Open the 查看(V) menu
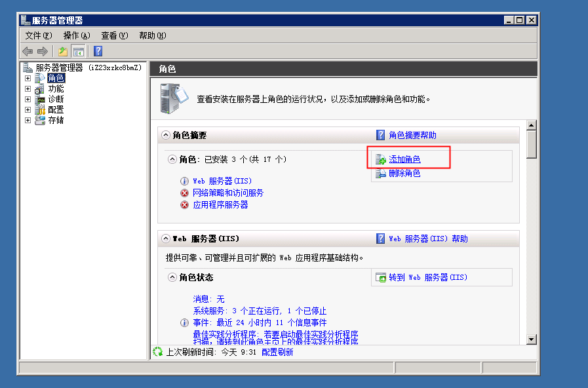Image resolution: width=588 pixels, height=388 pixels. (x=114, y=35)
